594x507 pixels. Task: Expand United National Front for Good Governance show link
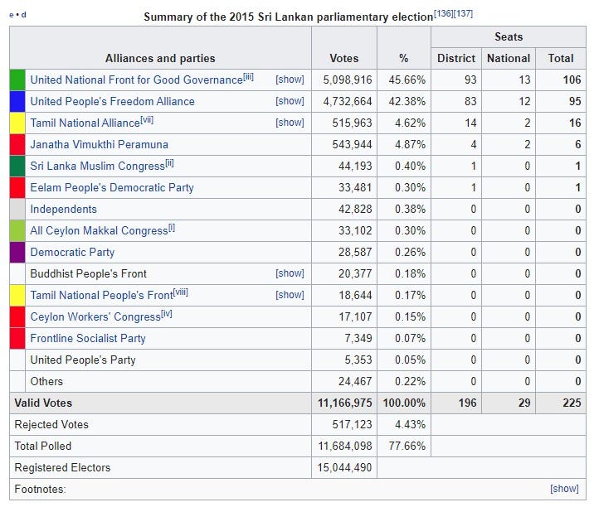[x=290, y=80]
